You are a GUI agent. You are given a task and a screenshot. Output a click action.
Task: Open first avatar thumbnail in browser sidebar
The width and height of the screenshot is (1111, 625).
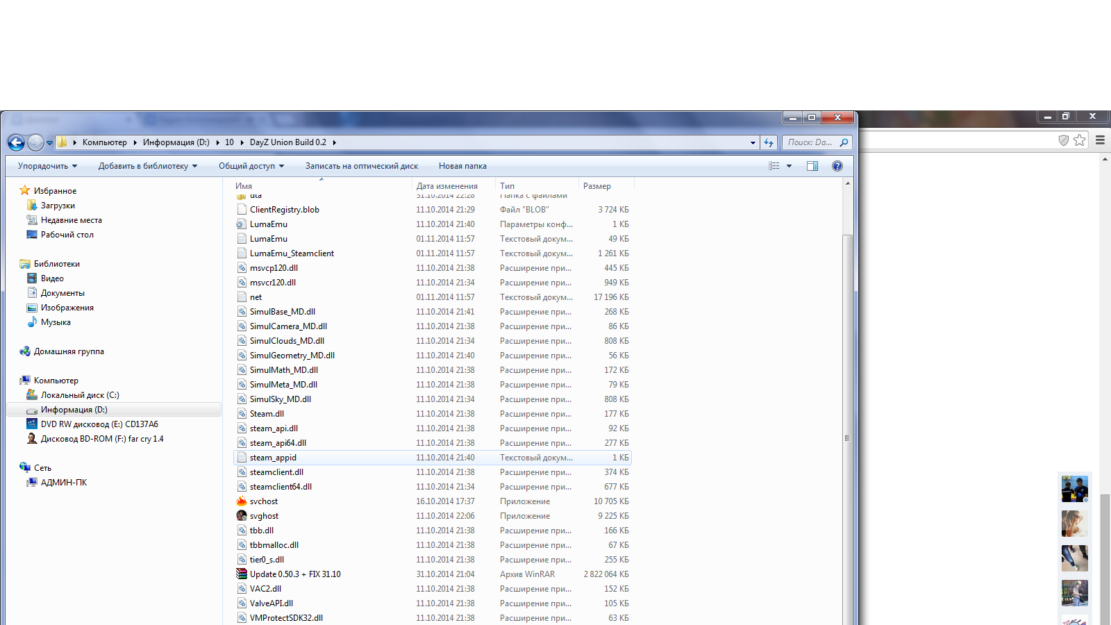[1074, 489]
